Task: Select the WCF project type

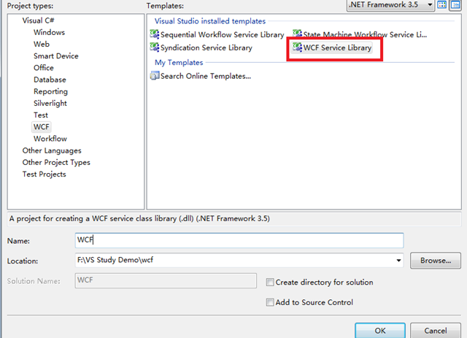Action: (x=41, y=127)
